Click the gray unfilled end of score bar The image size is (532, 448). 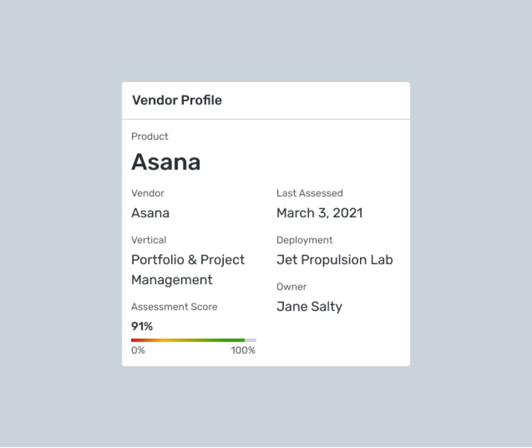pos(251,340)
